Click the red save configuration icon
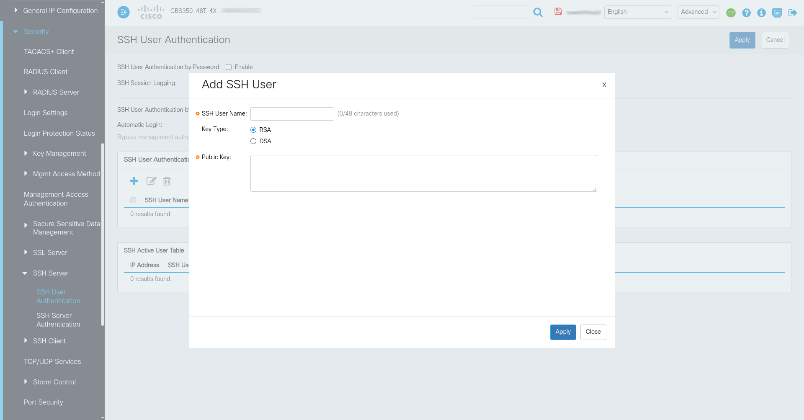Viewport: 804px width, 420px height. [558, 12]
